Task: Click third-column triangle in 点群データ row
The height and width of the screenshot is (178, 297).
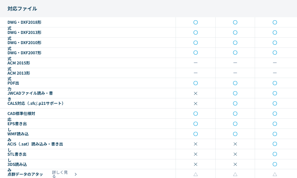Action: pyautogui.click(x=275, y=174)
